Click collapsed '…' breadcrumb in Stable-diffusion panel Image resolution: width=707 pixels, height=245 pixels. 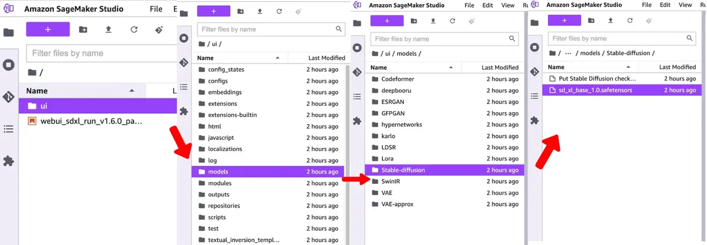click(567, 53)
